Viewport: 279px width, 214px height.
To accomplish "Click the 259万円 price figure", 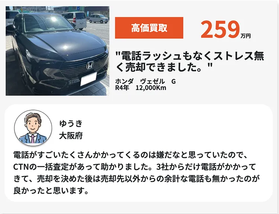I will (x=226, y=29).
